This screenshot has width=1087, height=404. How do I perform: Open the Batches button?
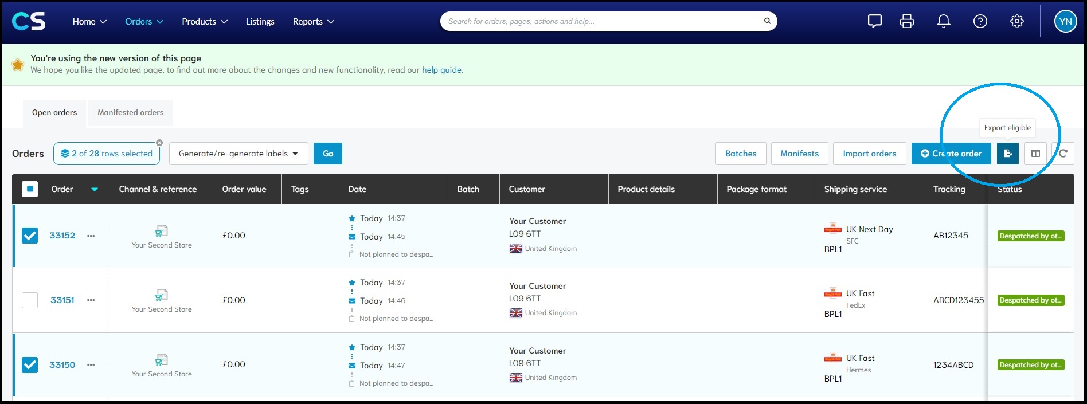pos(741,154)
